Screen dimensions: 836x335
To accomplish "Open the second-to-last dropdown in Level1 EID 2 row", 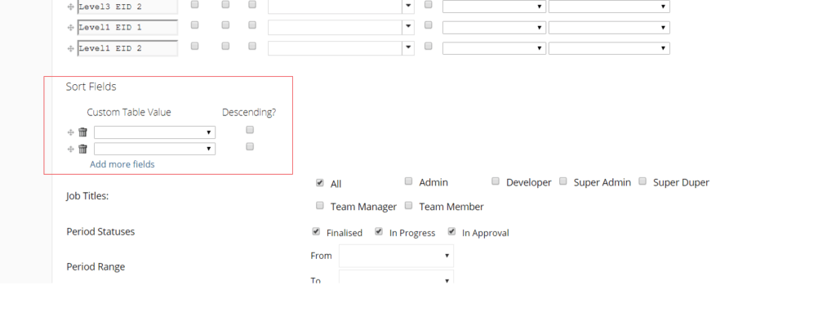I will pyautogui.click(x=494, y=48).
